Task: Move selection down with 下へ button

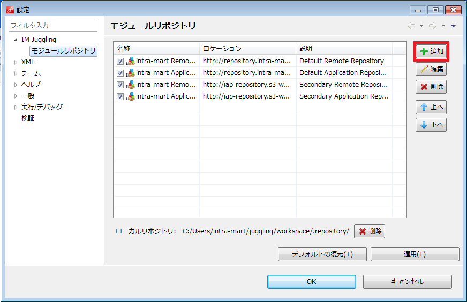Action: 431,124
